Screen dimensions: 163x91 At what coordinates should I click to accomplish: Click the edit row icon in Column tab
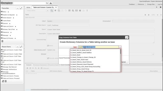pos(30,68)
